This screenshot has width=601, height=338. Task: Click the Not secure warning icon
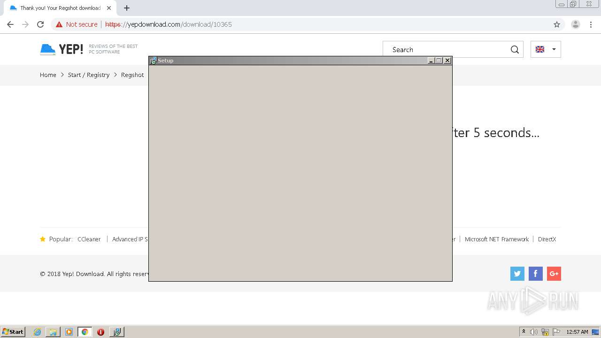click(x=59, y=24)
